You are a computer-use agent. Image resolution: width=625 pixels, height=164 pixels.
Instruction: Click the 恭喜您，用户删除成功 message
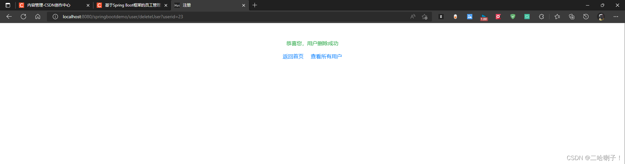[x=312, y=44]
